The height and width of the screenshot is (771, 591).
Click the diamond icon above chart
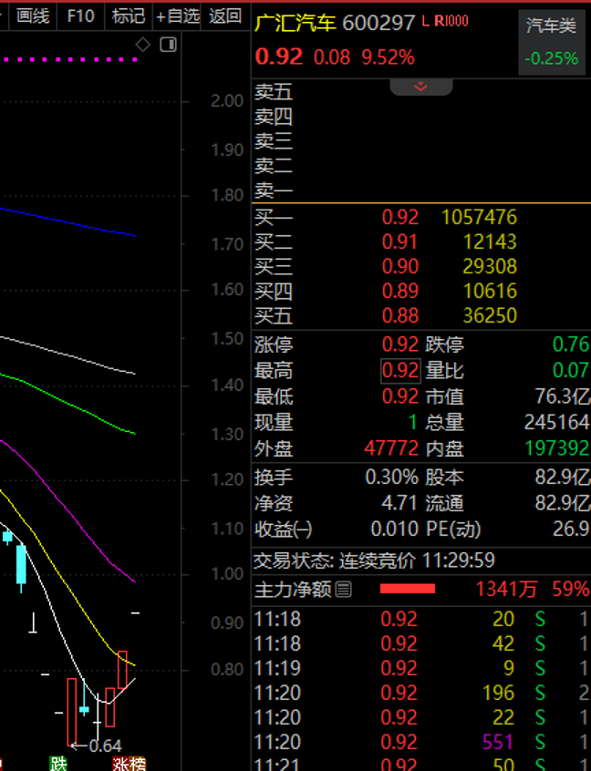142,45
